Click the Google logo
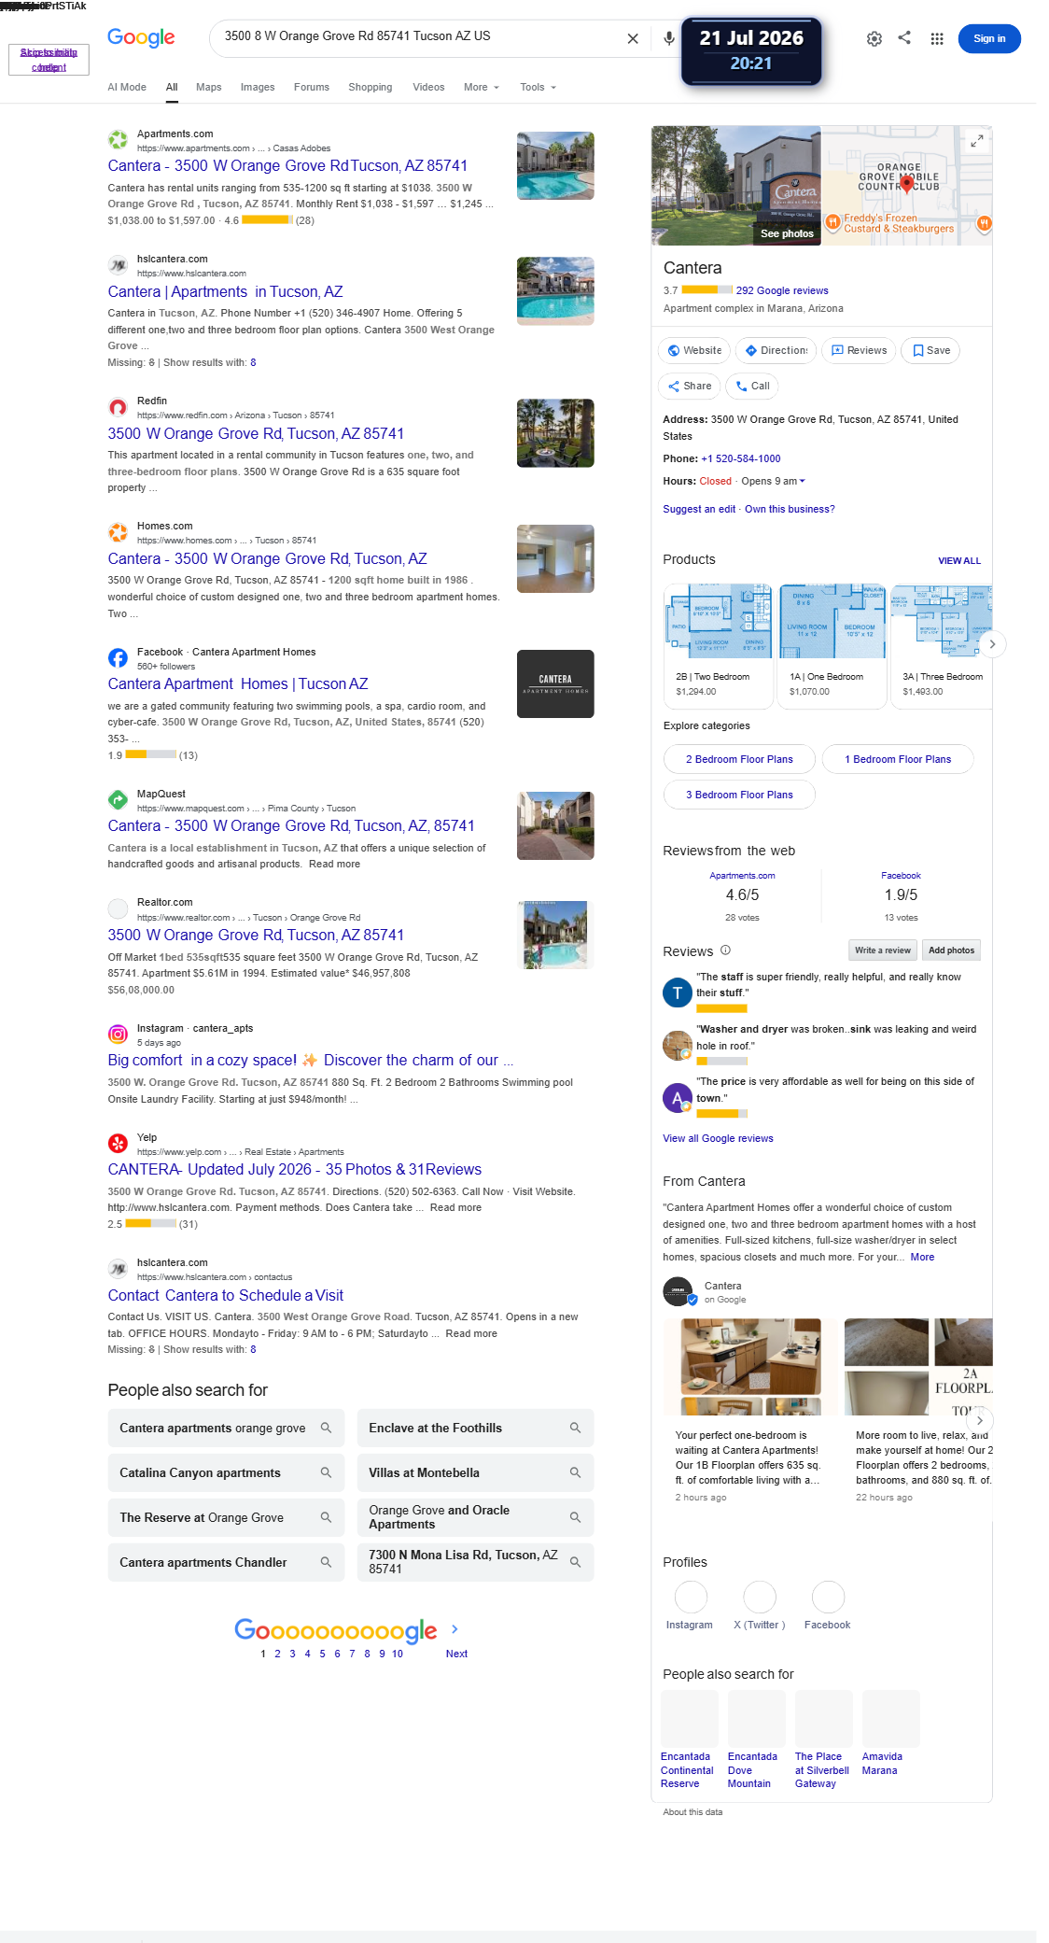The height and width of the screenshot is (1943, 1049). click(x=141, y=37)
